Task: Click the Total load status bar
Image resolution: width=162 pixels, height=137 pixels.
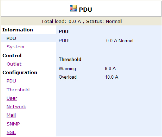Action: 81,21
